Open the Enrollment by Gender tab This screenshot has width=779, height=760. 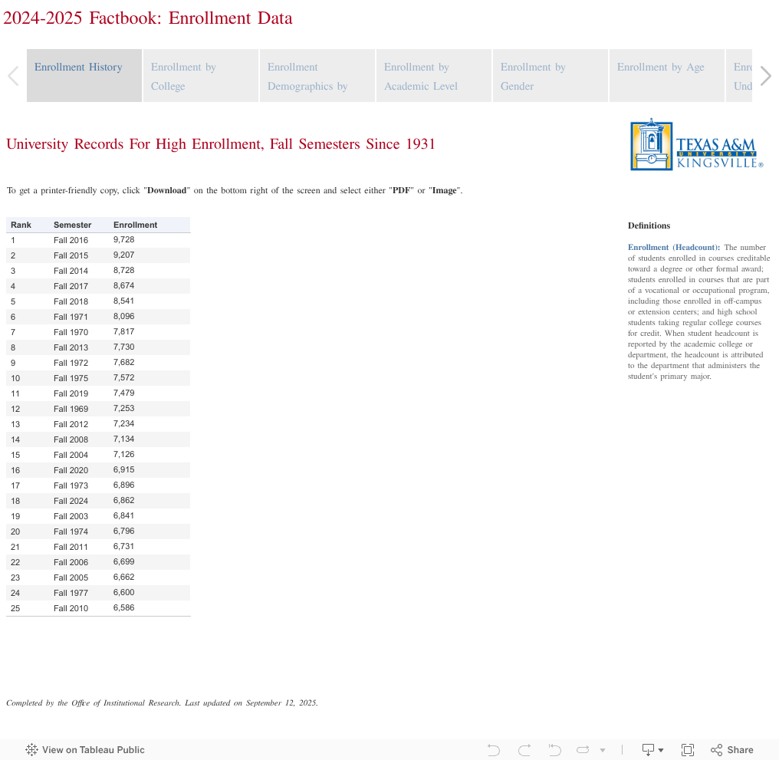[551, 76]
